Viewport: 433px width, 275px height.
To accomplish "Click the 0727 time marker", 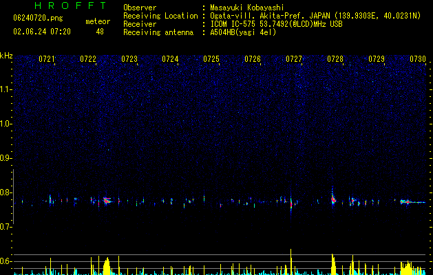I will [294, 59].
